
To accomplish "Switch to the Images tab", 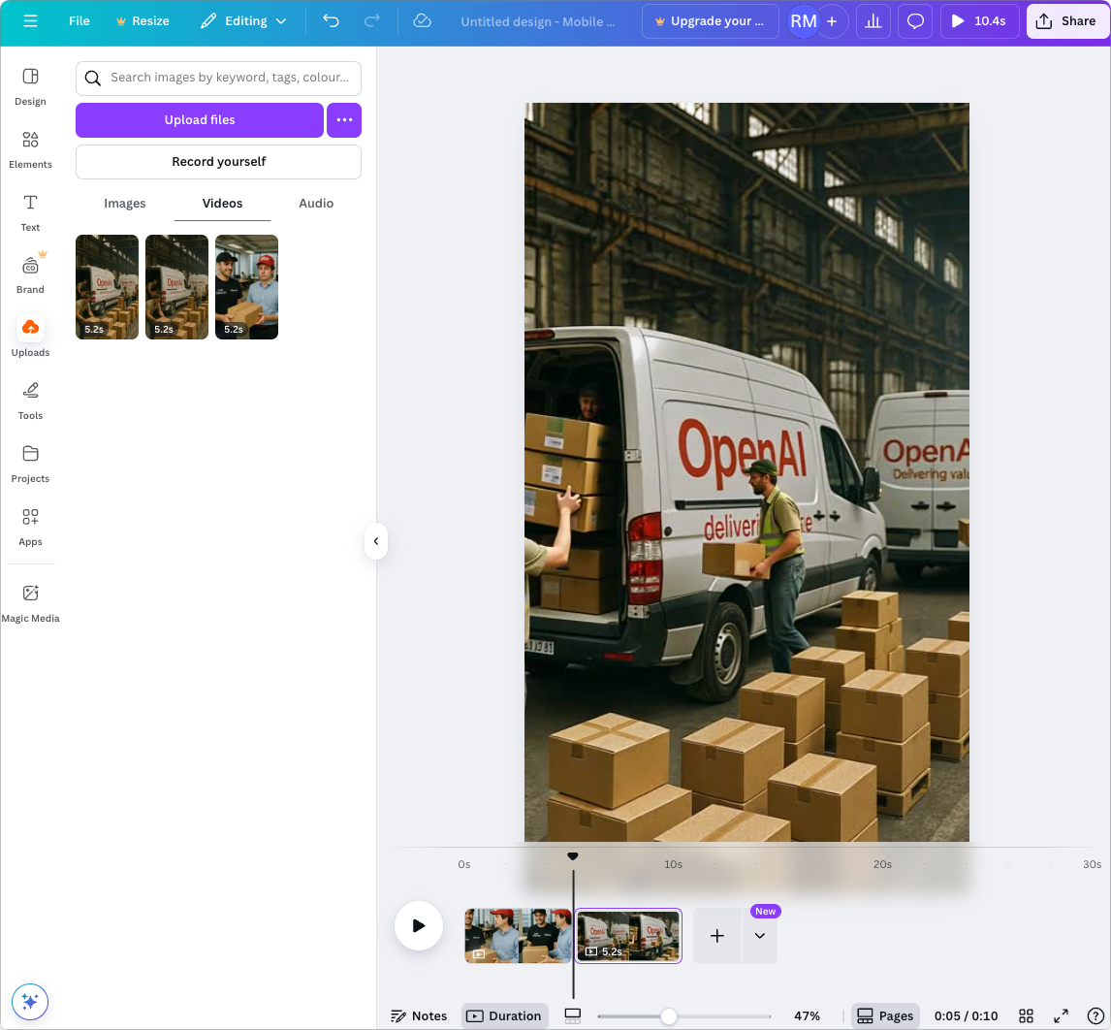I will (x=125, y=204).
